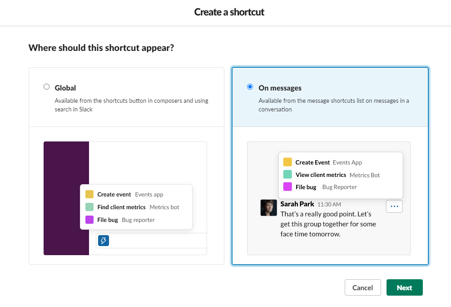Click purple File bug icon in Global preview
451x307 pixels.
click(89, 220)
